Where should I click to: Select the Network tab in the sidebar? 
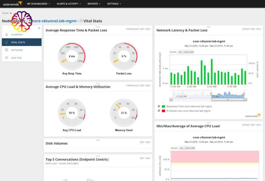22,50
